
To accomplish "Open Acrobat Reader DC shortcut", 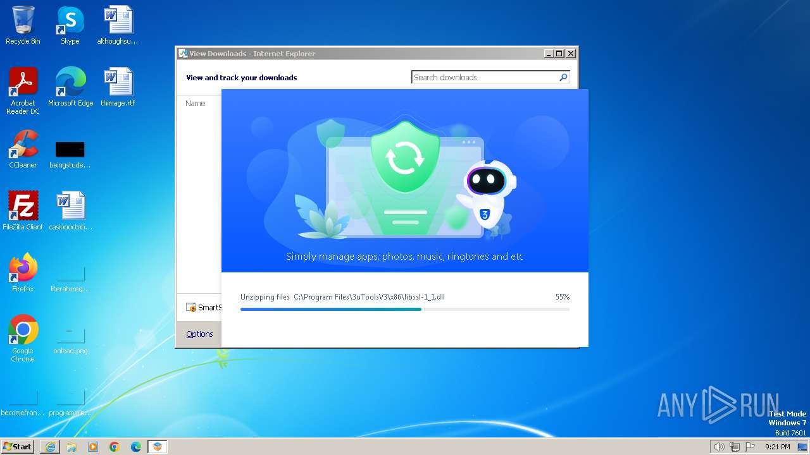I will [x=23, y=91].
